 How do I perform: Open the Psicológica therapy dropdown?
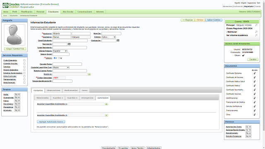pyautogui.click(x=17, y=104)
